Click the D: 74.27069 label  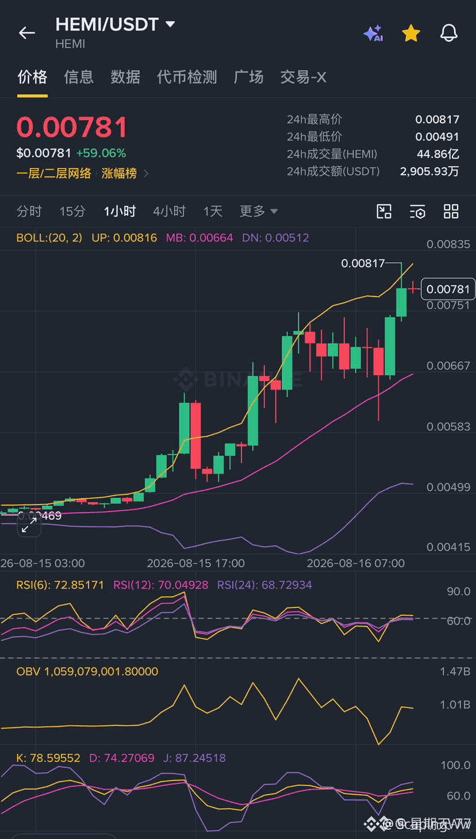[122, 758]
